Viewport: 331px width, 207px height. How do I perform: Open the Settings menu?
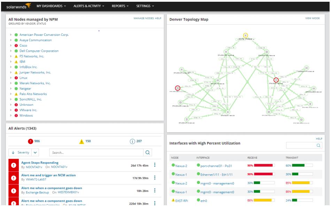[145, 6]
